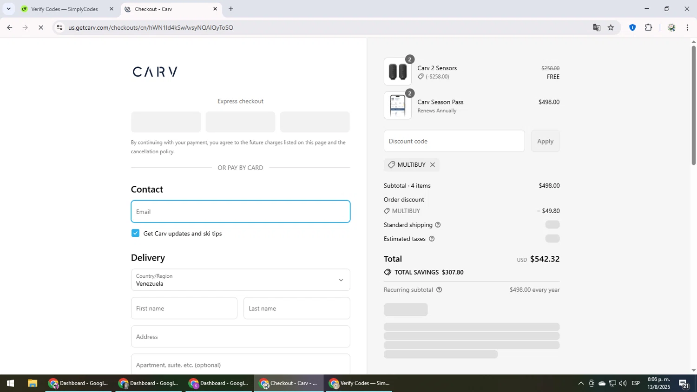Close the Checkout - Carv tab
Viewport: 697px width, 392px height.
(215, 9)
